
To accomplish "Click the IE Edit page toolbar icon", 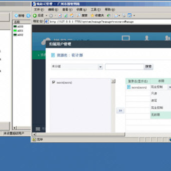I will click(130, 16).
